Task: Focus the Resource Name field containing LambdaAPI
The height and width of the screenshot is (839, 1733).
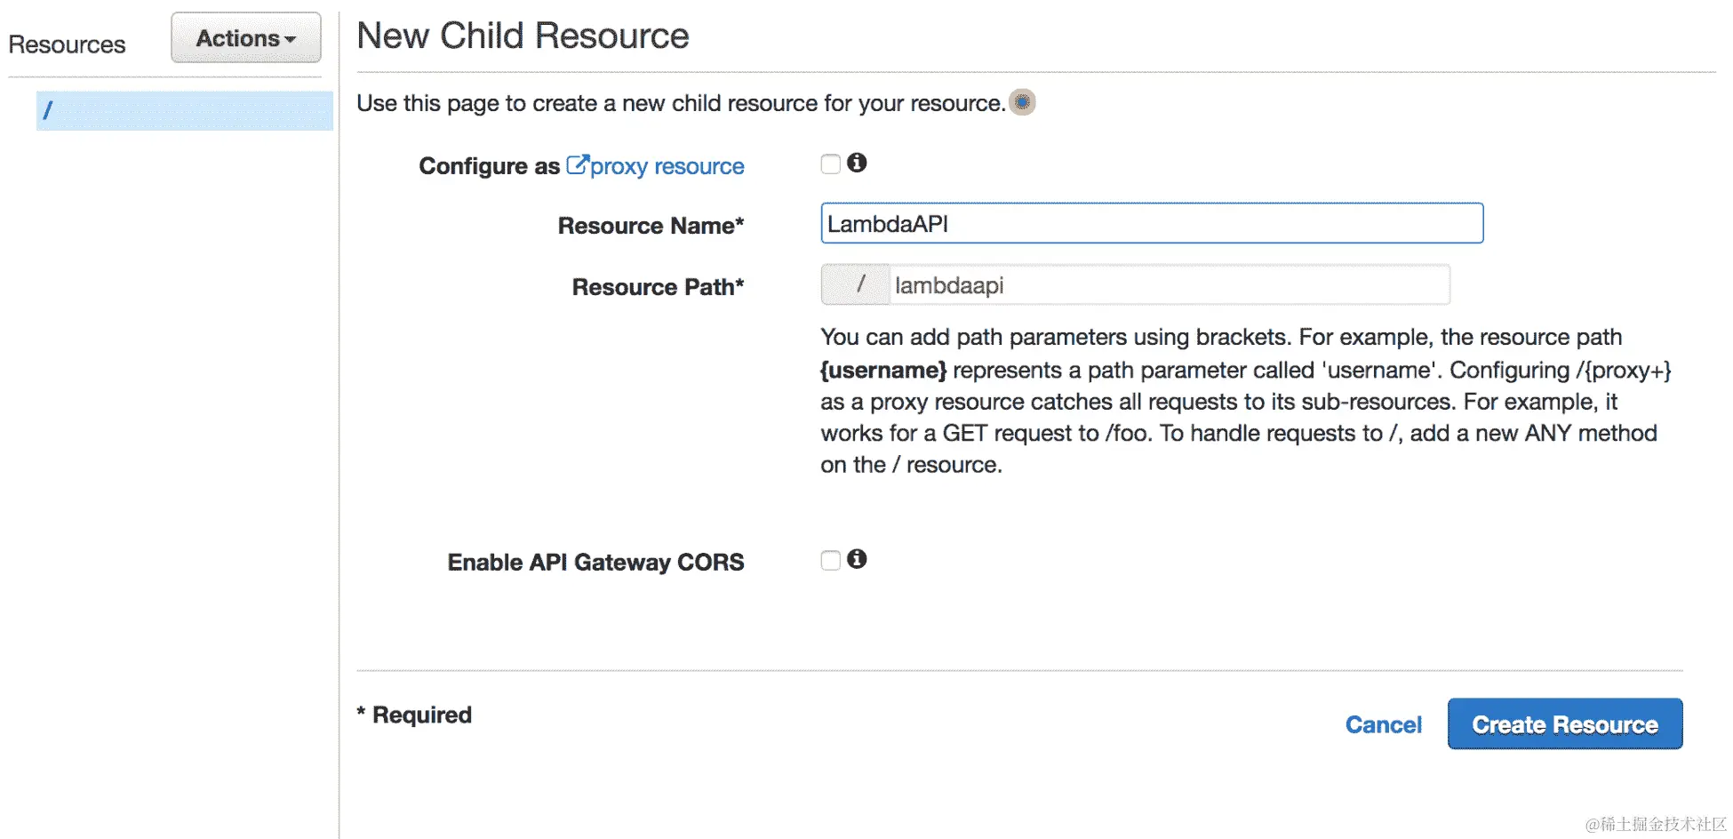Action: pyautogui.click(x=1152, y=224)
